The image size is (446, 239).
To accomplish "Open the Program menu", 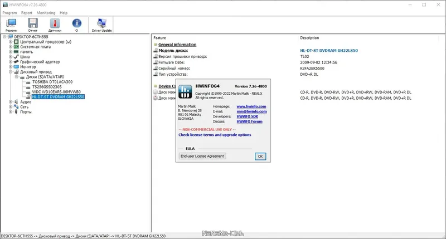I will pos(9,13).
